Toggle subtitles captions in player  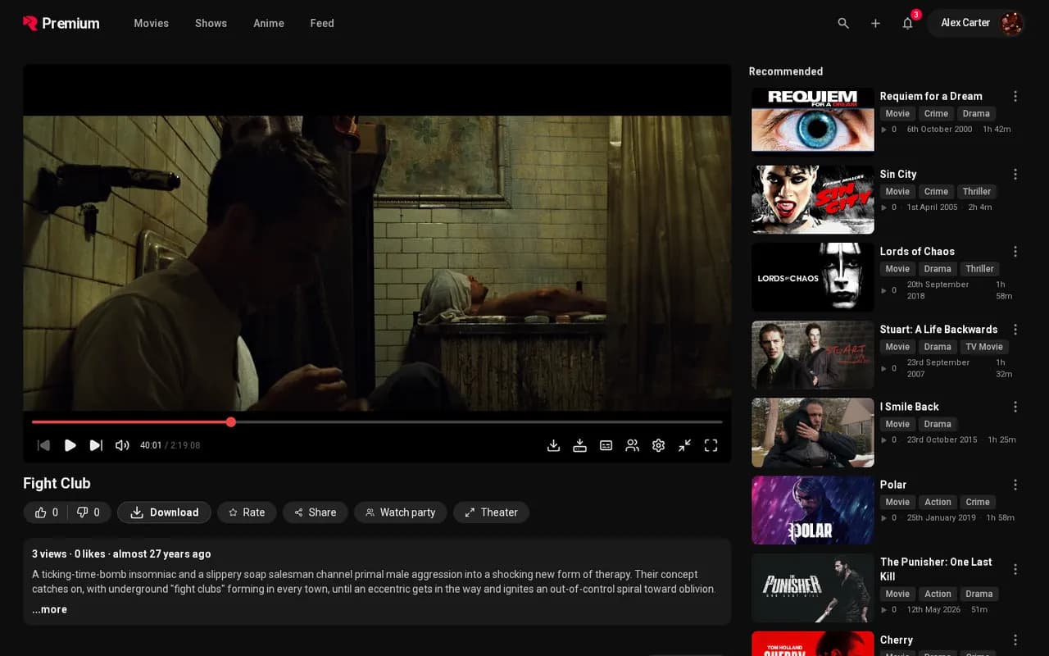point(606,445)
